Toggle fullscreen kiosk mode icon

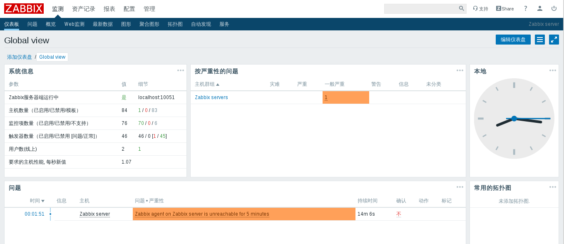554,40
